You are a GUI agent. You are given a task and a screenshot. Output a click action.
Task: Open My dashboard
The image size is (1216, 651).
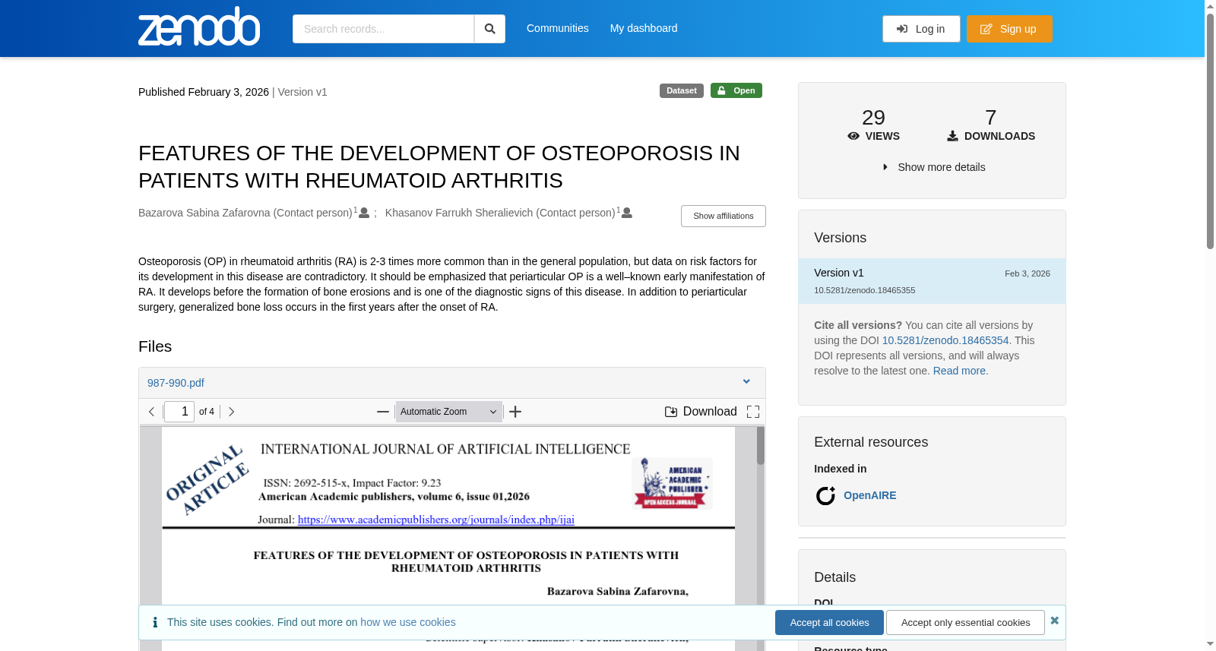point(644,28)
